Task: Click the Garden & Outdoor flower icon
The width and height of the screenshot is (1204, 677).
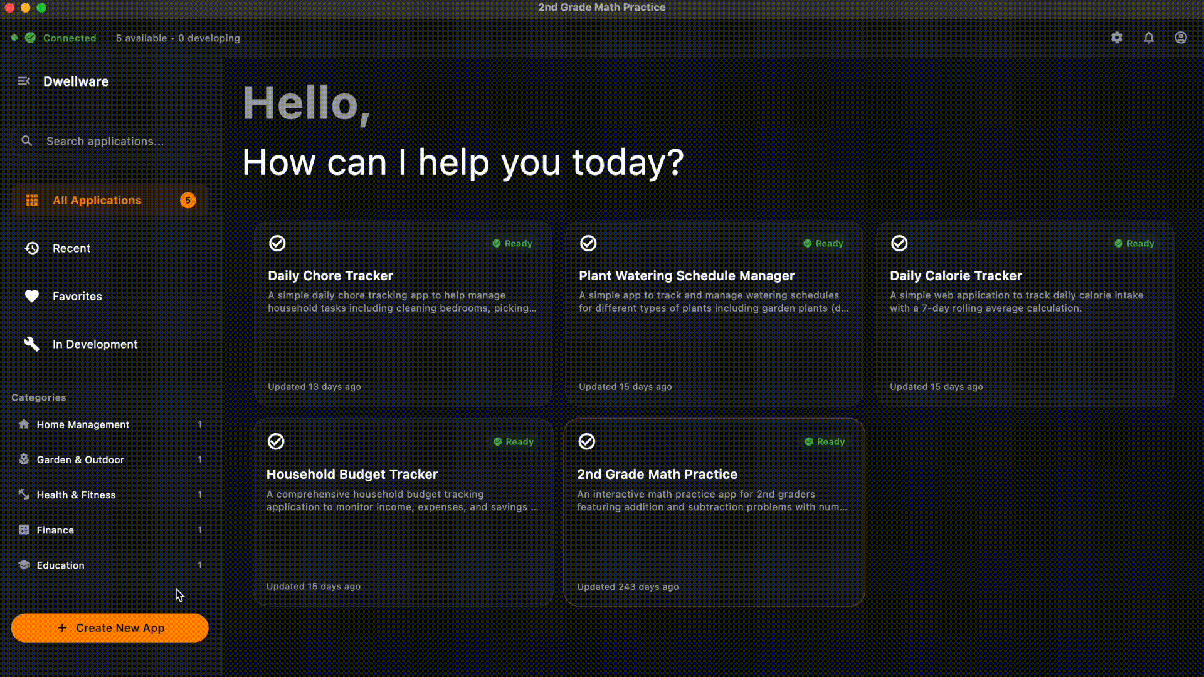Action: [x=24, y=459]
